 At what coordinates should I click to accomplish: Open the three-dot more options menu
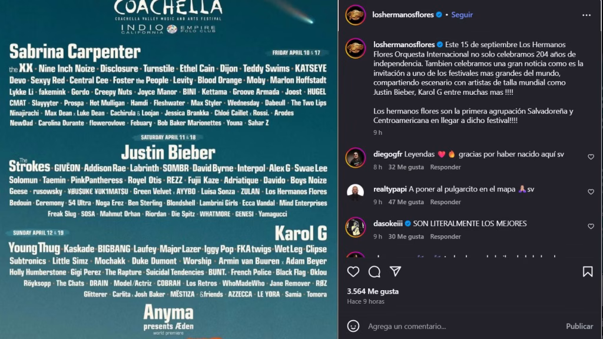click(x=586, y=15)
